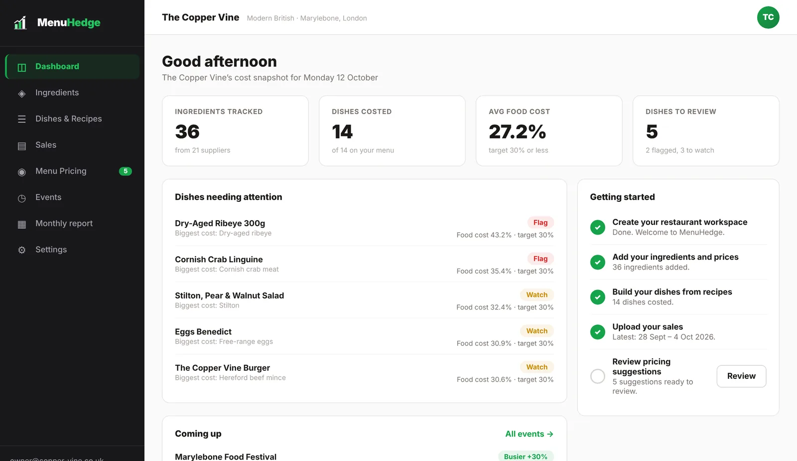This screenshot has width=797, height=461.
Task: Click The Copper Vine restaurant name header
Action: [200, 17]
